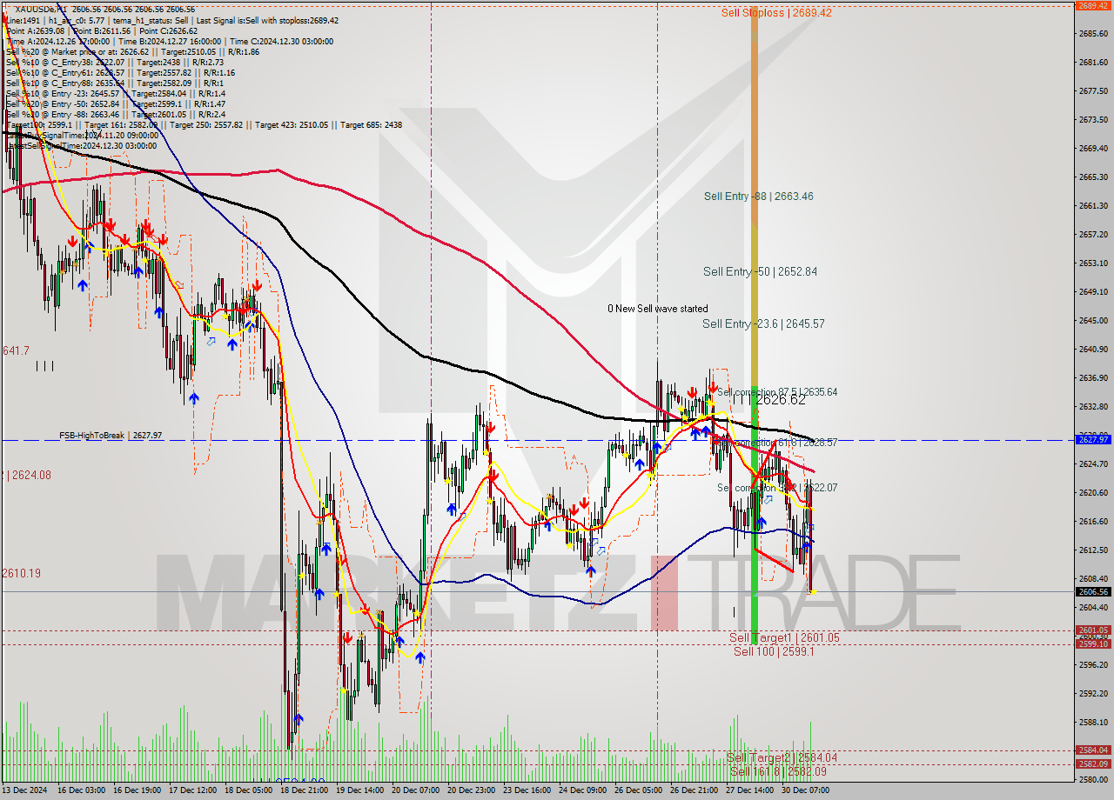This screenshot has width=1114, height=800.
Task: Click the 'Sell %20 @ Entry -88' line
Action: point(115,115)
